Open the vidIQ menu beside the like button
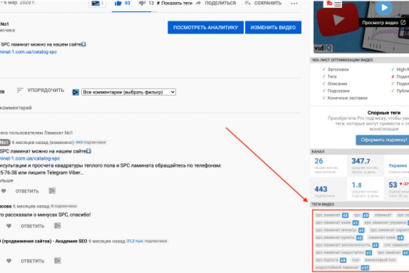 (x=97, y=3)
